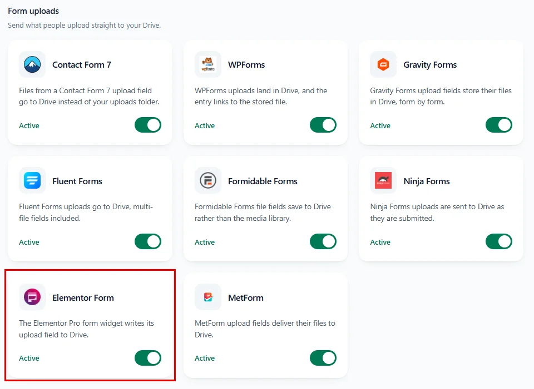Click 'Formidable Forms file fields save to Drive' description
The height and width of the screenshot is (389, 534).
pos(263,213)
